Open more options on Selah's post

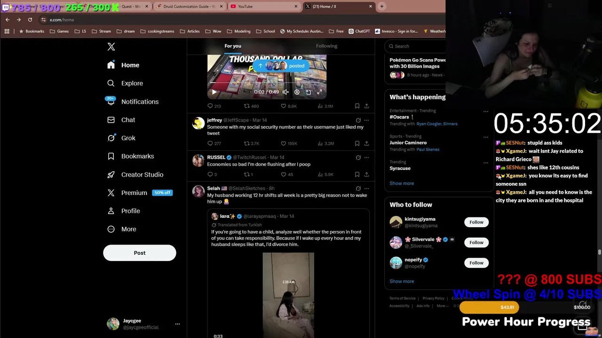[x=366, y=188]
